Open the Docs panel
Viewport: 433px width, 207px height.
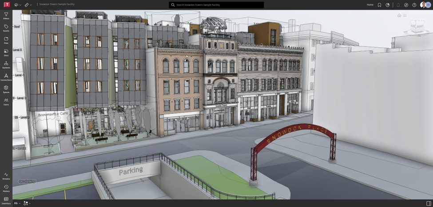(x=6, y=53)
